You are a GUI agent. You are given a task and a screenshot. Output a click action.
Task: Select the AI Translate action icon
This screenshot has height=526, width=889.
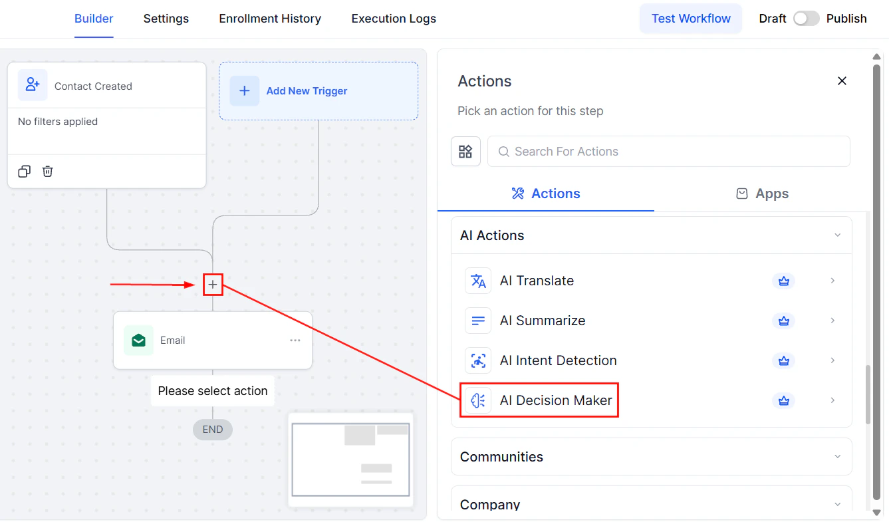click(477, 281)
